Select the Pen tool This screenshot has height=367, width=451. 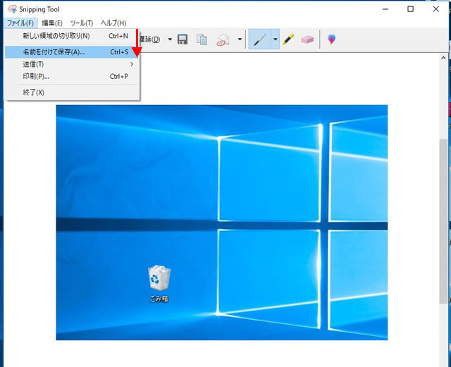pyautogui.click(x=259, y=39)
